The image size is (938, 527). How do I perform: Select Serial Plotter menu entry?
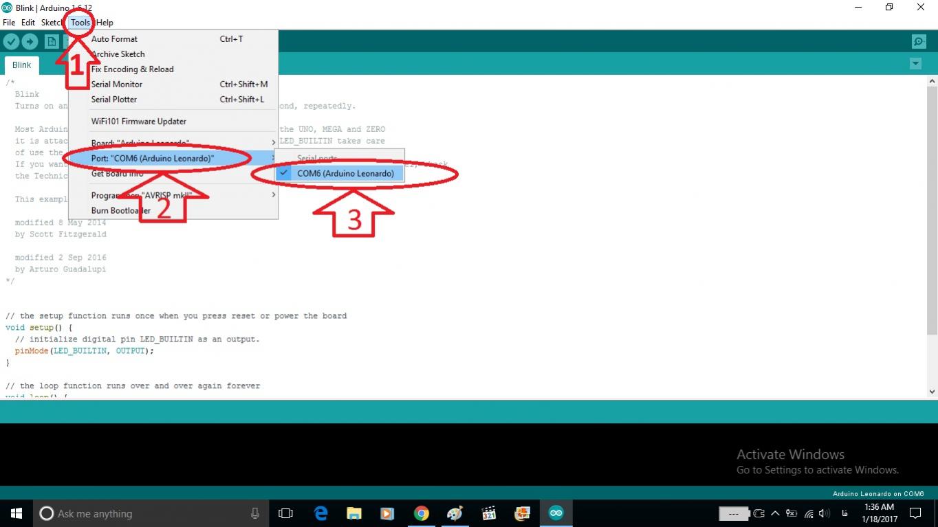coord(114,100)
